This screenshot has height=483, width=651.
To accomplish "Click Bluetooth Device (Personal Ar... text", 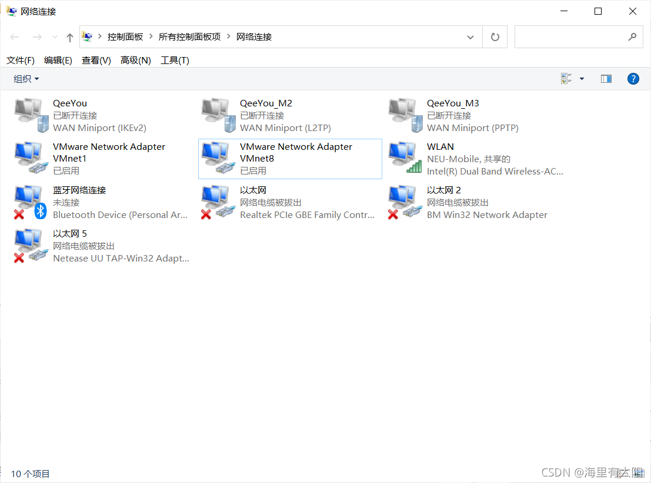I will point(120,215).
